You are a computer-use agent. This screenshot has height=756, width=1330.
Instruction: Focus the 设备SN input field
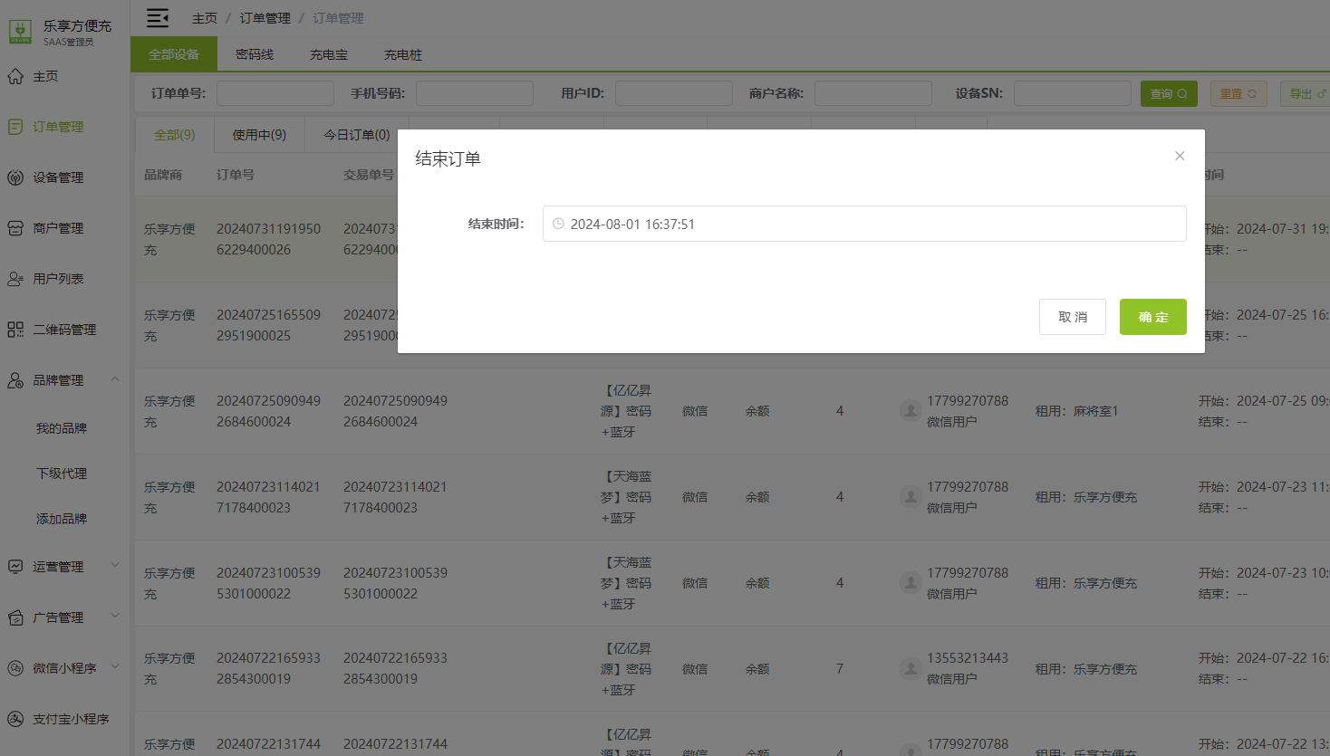click(x=1073, y=93)
